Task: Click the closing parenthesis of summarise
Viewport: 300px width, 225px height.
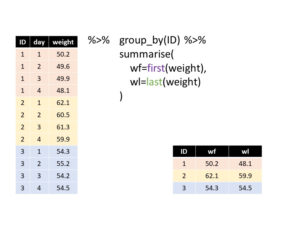Action: point(121,96)
